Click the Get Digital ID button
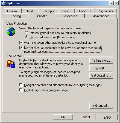The image size is (120, 123). (x=101, y=75)
